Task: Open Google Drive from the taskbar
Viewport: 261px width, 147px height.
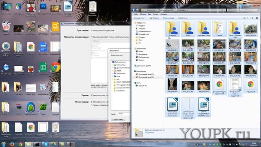Action: [x=54, y=144]
